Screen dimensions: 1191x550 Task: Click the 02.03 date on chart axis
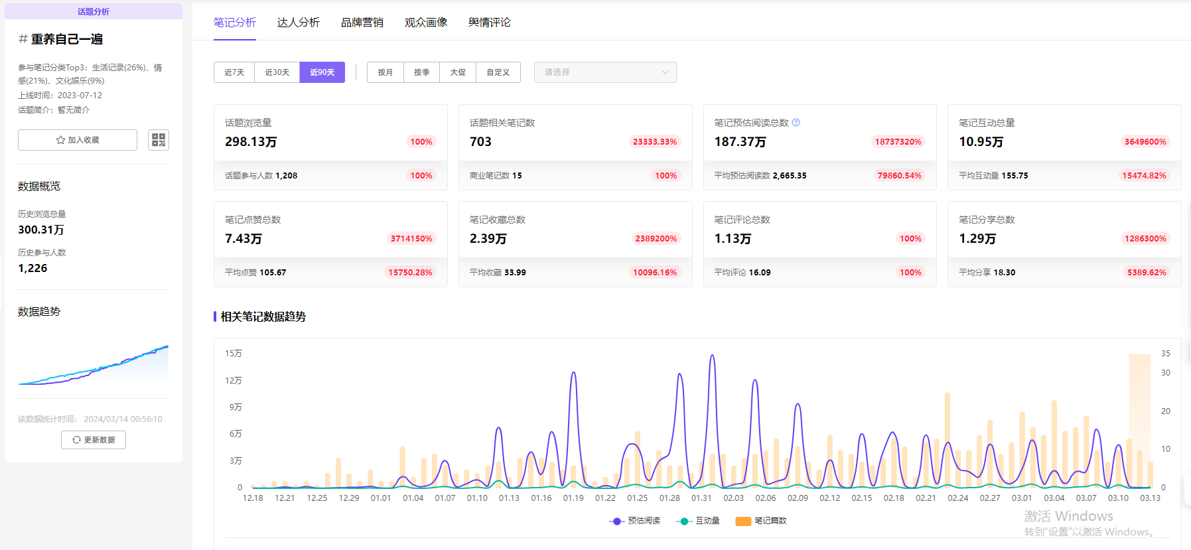pos(733,498)
